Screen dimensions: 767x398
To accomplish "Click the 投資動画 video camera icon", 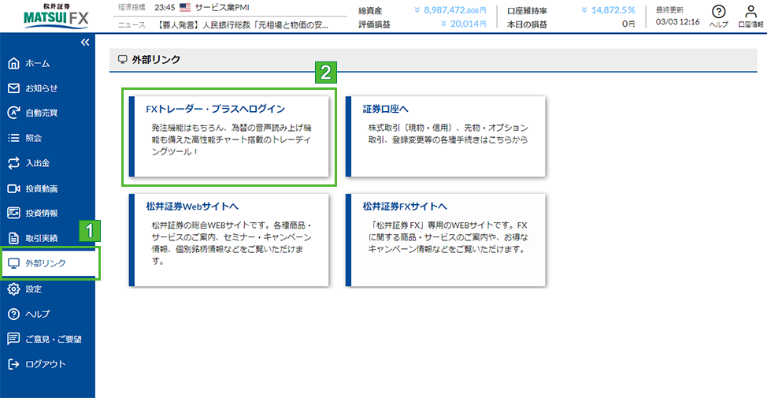I will 13,188.
